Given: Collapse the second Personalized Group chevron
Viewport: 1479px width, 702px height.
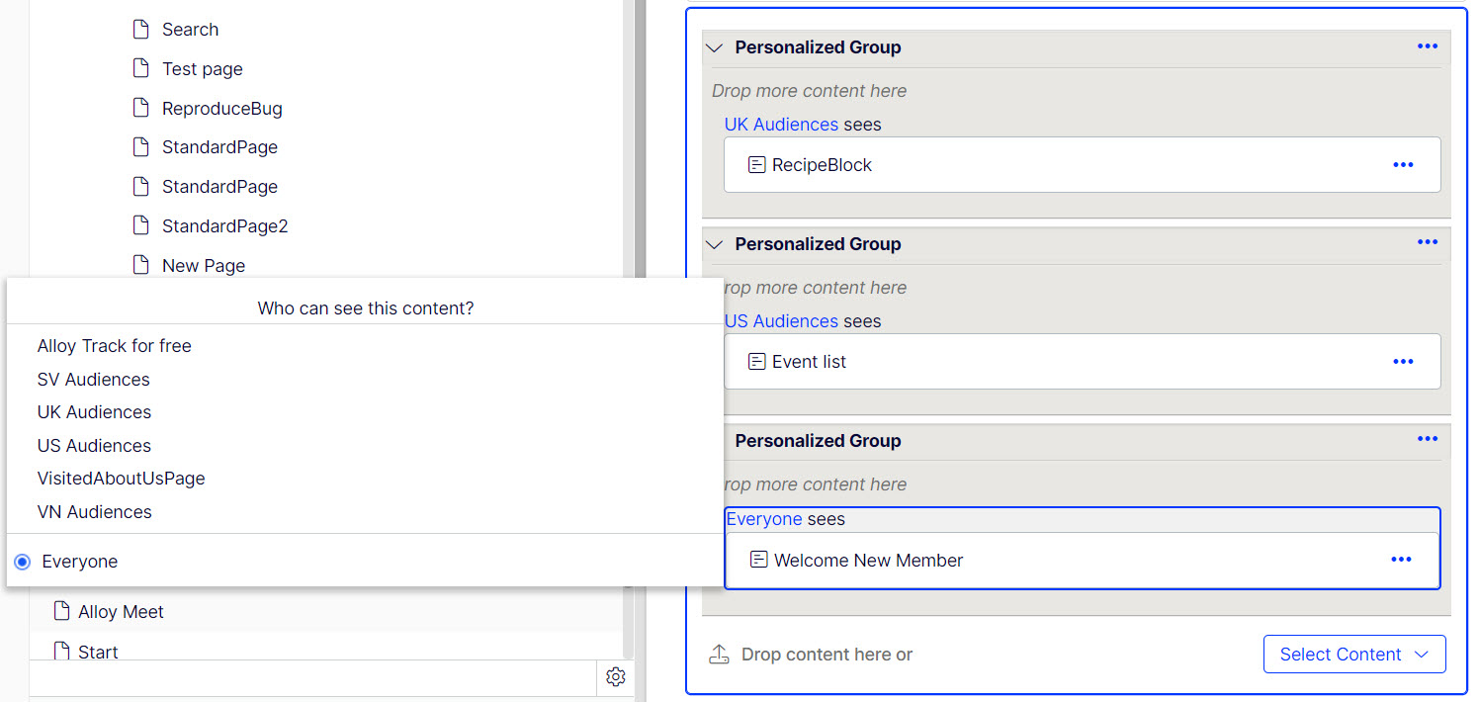Looking at the screenshot, I should click(715, 244).
